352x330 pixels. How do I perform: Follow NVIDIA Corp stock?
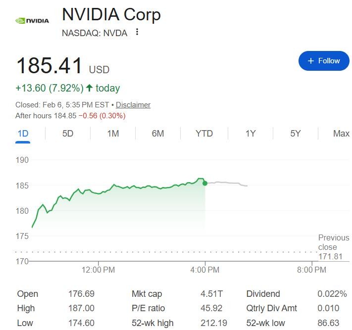click(x=324, y=61)
